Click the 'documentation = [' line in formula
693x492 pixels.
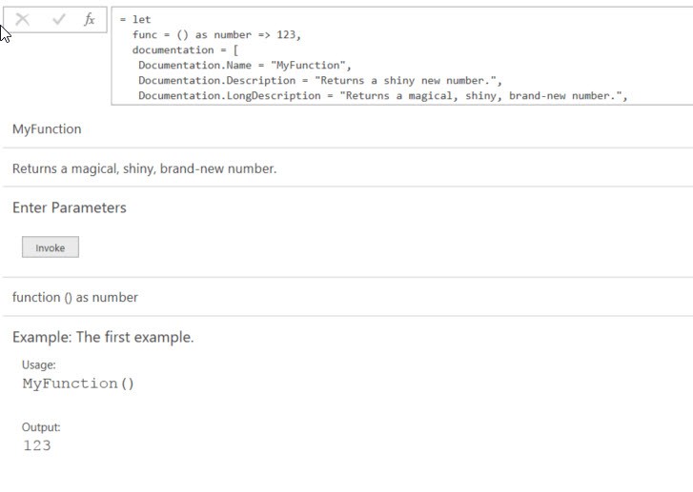[x=185, y=49]
